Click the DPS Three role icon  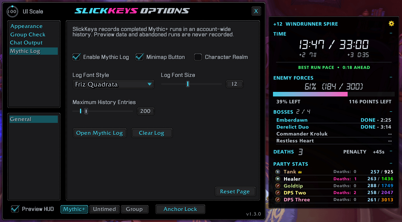point(278,199)
